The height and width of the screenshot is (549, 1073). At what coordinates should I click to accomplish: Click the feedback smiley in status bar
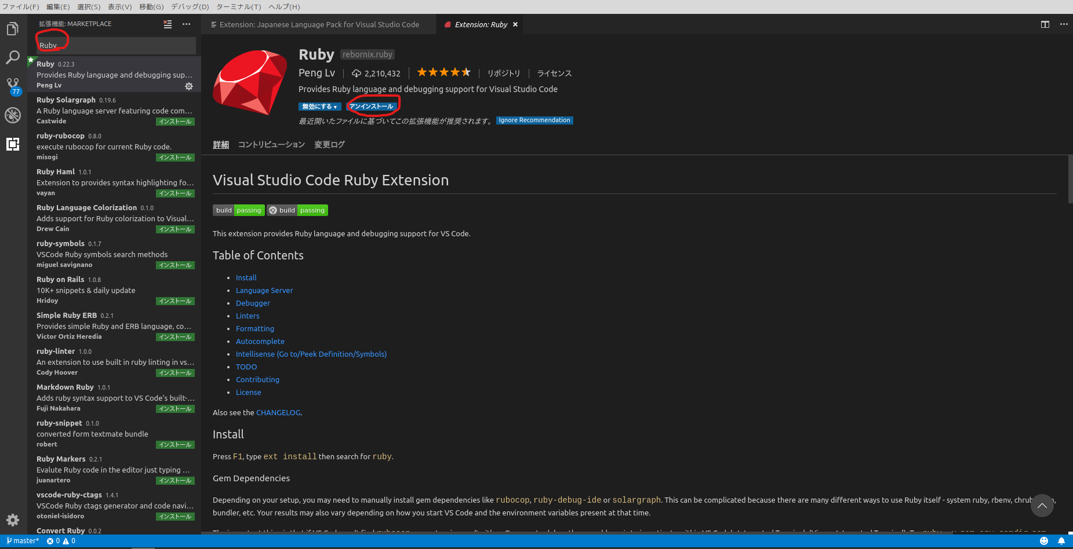pyautogui.click(x=1044, y=541)
